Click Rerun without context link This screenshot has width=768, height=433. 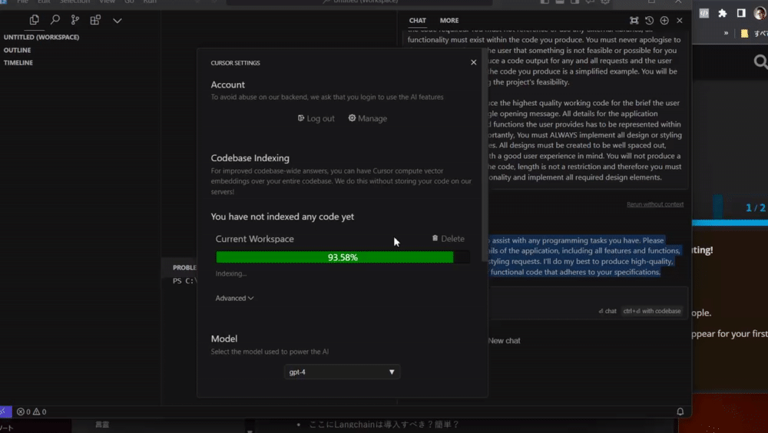[655, 204]
